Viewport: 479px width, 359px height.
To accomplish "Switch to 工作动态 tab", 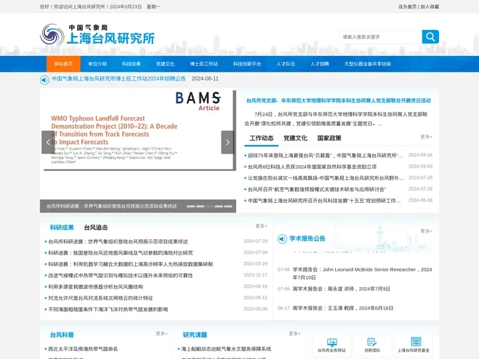I will coord(261,138).
